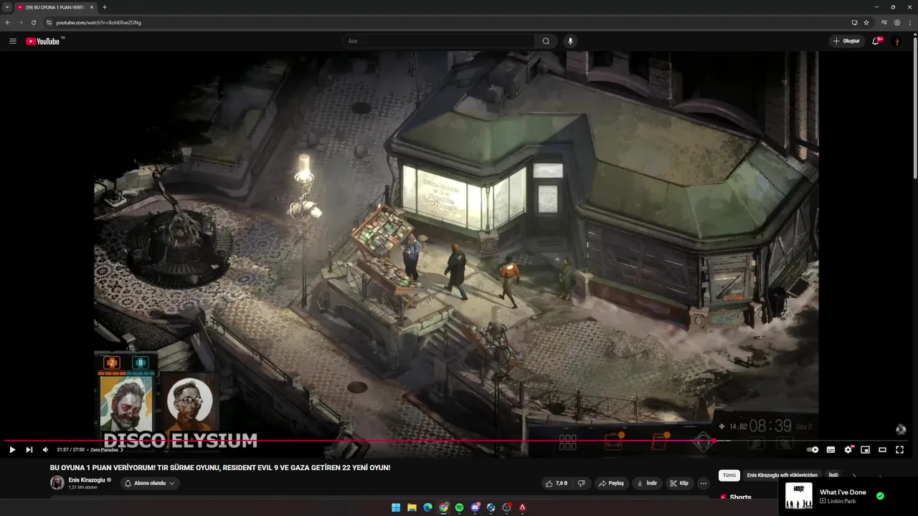The height and width of the screenshot is (516, 918).
Task: Skip to the next video
Action: click(29, 449)
